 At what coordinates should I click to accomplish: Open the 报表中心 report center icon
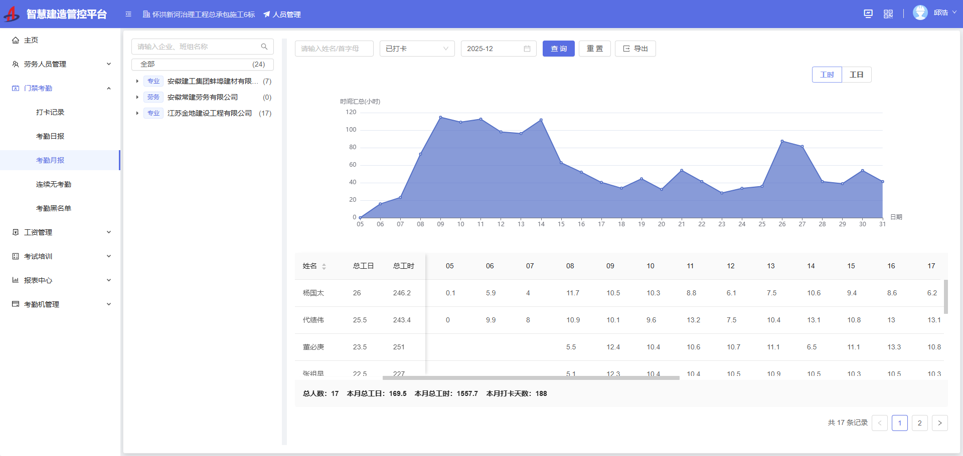(x=15, y=280)
